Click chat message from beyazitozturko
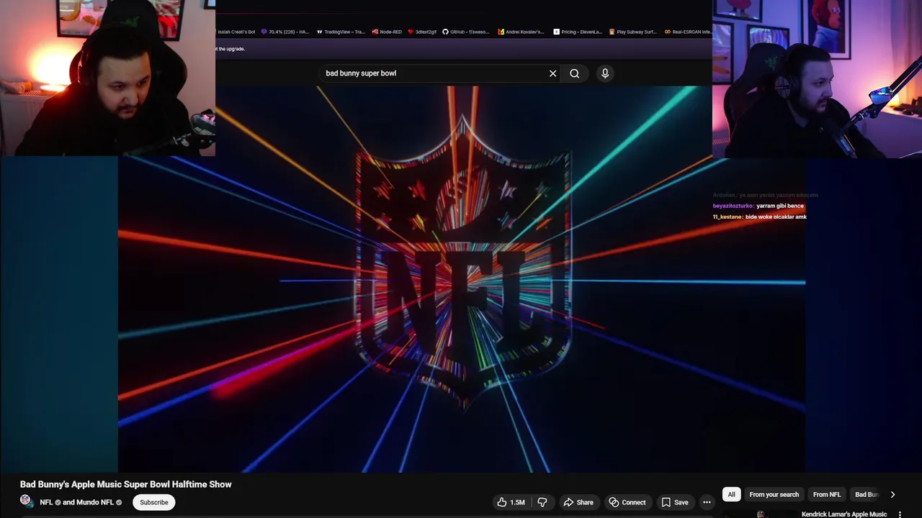922x518 pixels. (x=758, y=206)
